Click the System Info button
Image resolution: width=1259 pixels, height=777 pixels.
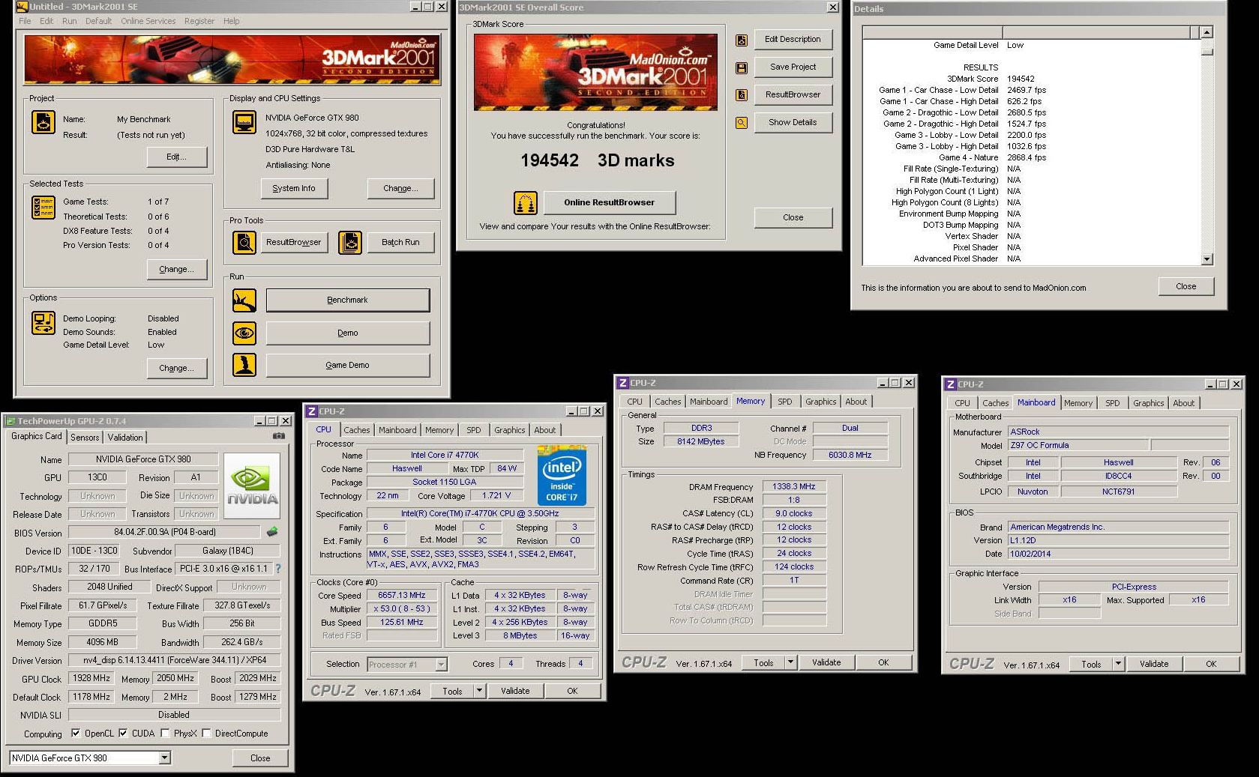294,189
